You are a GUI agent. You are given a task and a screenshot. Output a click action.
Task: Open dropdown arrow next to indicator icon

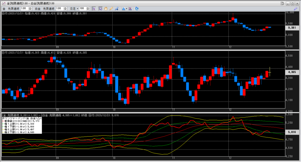coord(126,8)
